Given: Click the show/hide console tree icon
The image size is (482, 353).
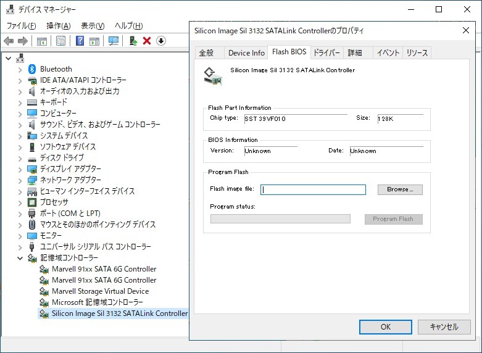Looking at the screenshot, I should (42, 41).
